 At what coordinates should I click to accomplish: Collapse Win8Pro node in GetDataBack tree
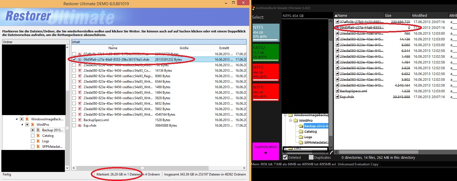coord(290,121)
